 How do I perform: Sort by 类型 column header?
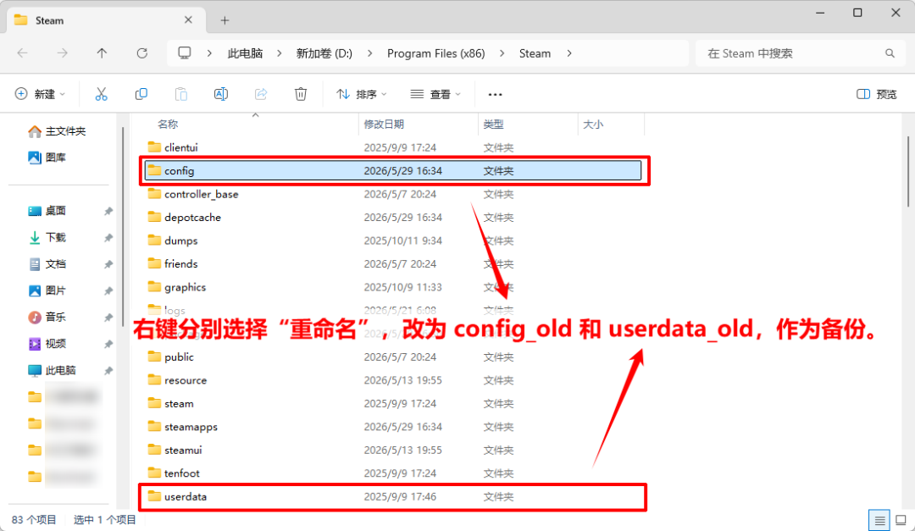pyautogui.click(x=493, y=124)
